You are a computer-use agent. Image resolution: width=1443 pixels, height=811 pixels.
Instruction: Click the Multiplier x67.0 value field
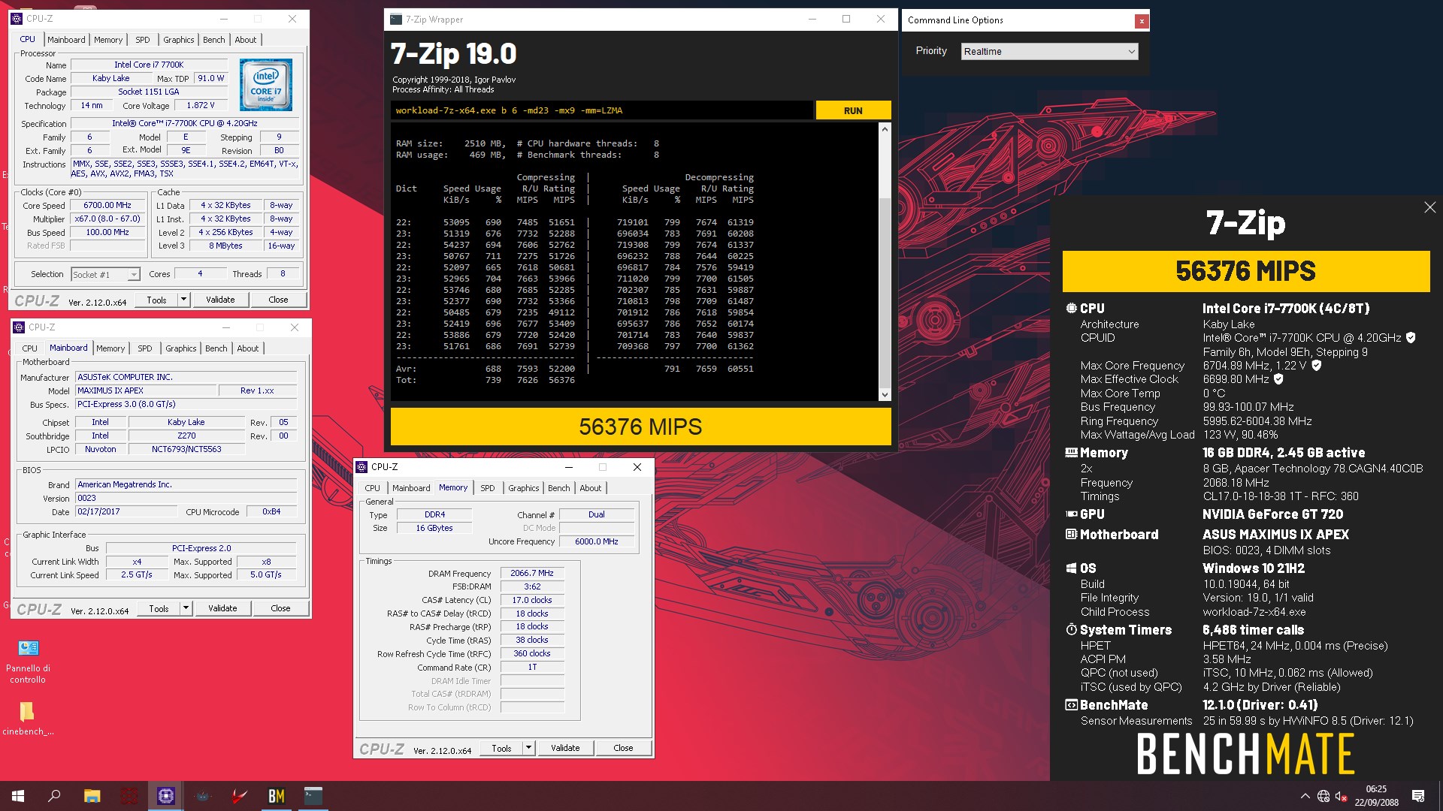point(107,219)
